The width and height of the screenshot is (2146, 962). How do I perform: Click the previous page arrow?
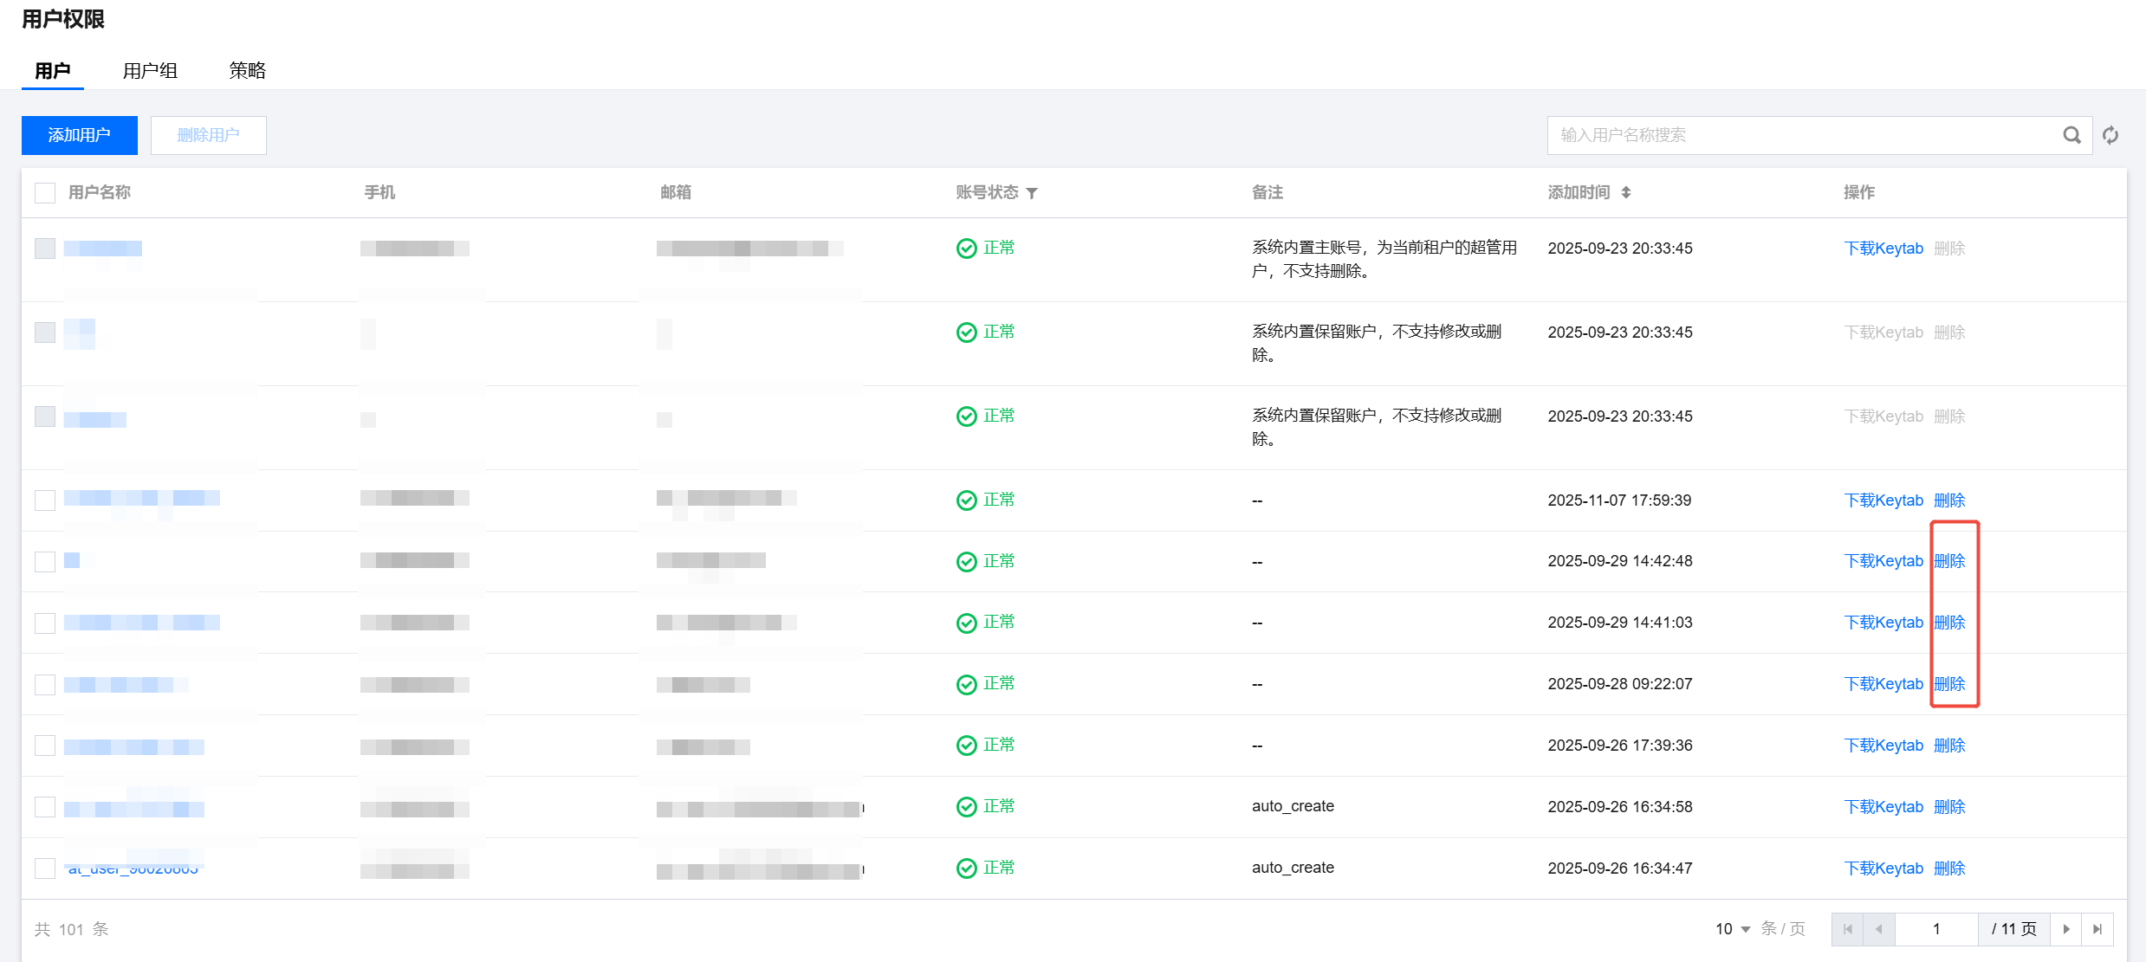tap(1879, 929)
